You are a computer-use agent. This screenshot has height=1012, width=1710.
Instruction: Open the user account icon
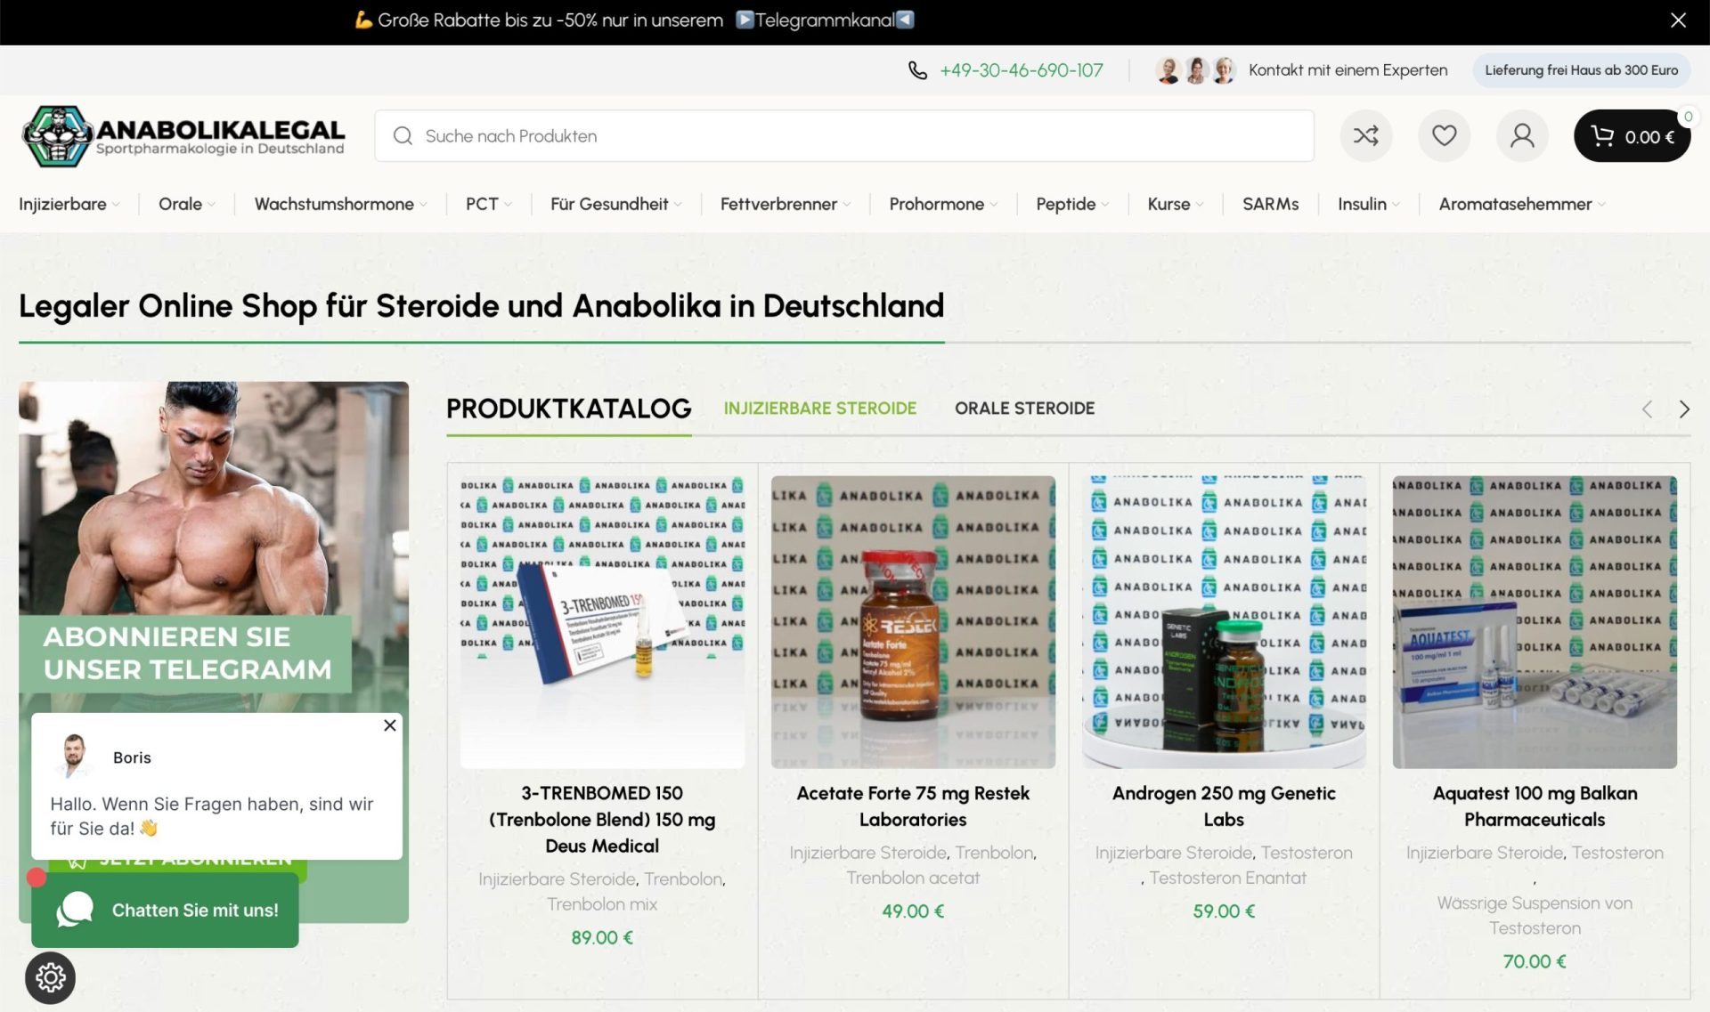click(x=1522, y=135)
